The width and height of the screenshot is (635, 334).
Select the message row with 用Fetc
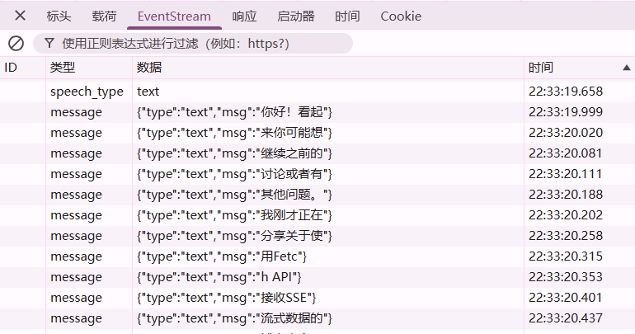tap(317, 256)
